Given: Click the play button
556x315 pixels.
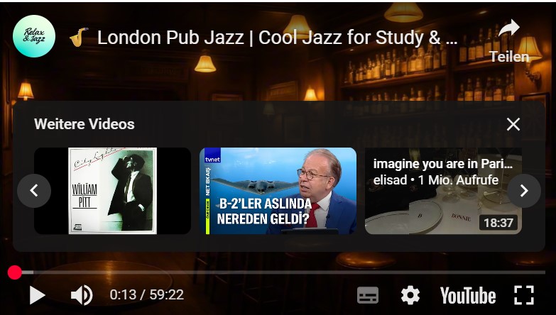Looking at the screenshot, I should (37, 295).
